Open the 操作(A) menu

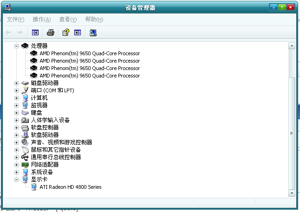[42, 19]
